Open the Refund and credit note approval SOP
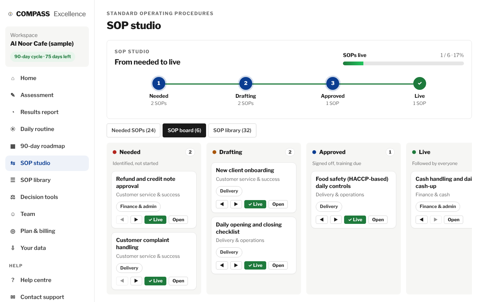Screen dimensions: 484x302 (x=178, y=220)
